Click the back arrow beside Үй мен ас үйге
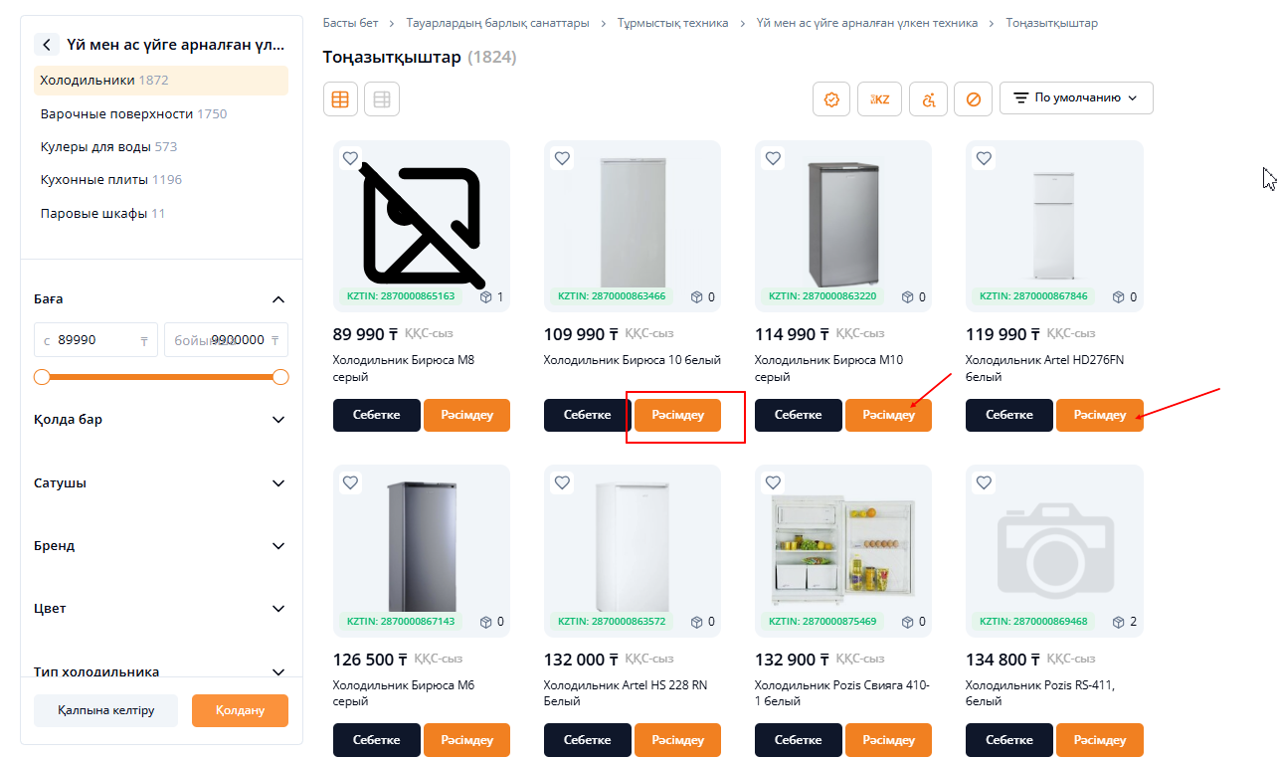Screen dimensions: 1277x758 point(47,45)
